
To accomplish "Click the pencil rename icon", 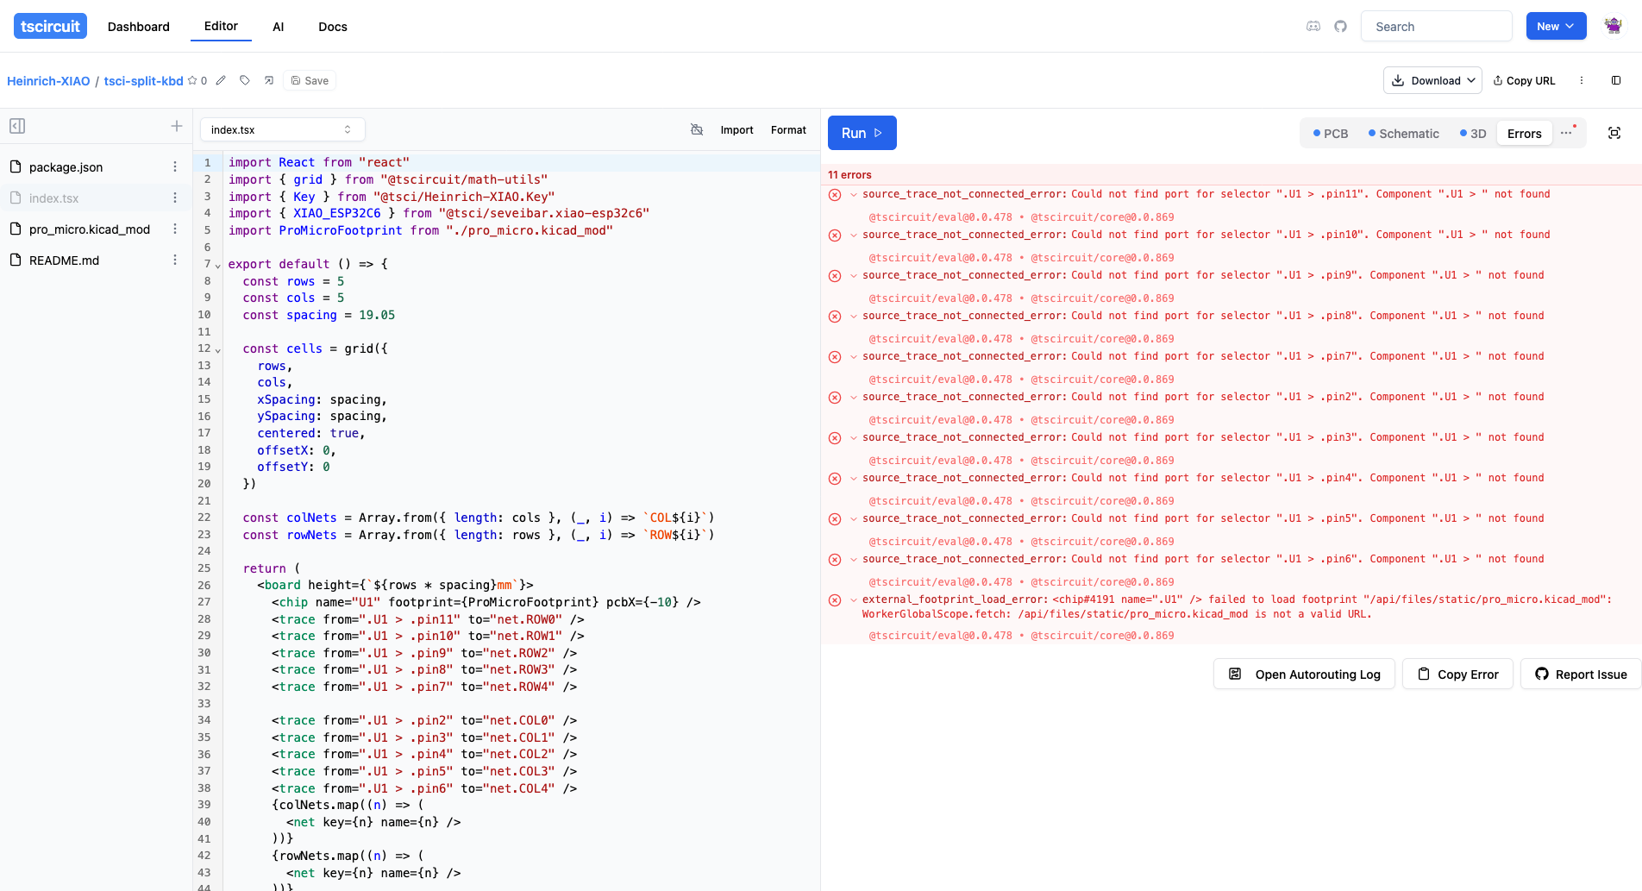I will (x=221, y=80).
